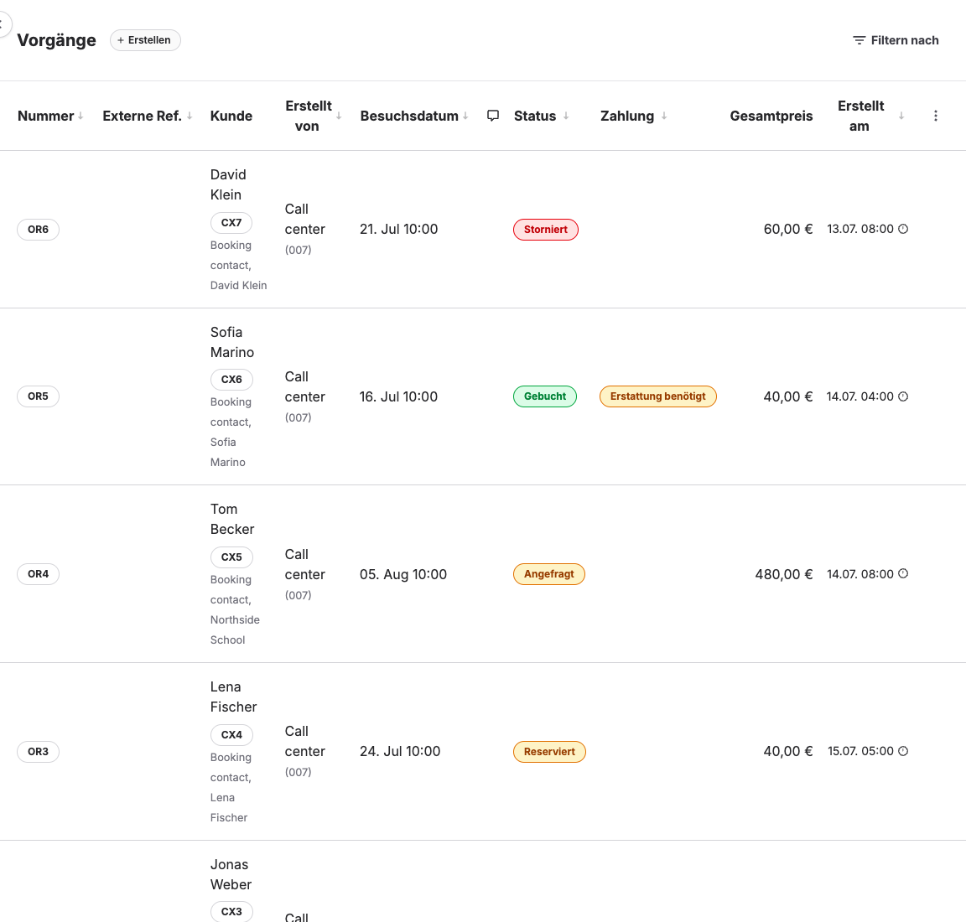Open the Filtern nach filter
This screenshot has width=966, height=922.
point(896,40)
